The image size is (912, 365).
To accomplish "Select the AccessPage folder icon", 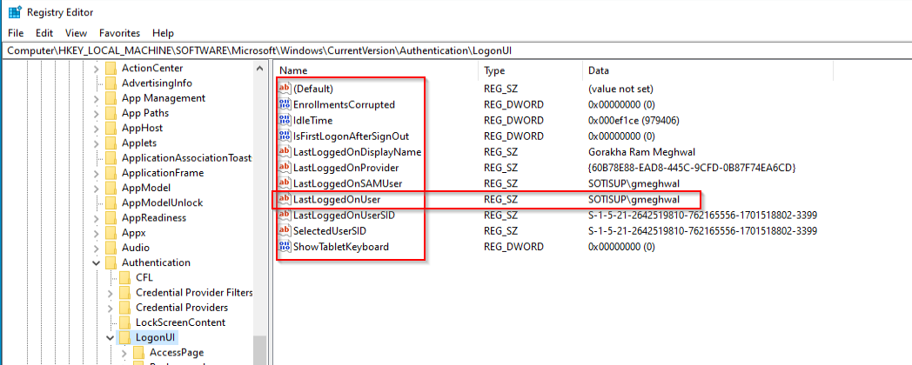I will 138,352.
